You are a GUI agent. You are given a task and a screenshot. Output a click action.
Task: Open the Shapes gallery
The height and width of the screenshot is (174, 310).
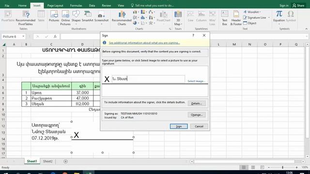pyautogui.click(x=76, y=17)
